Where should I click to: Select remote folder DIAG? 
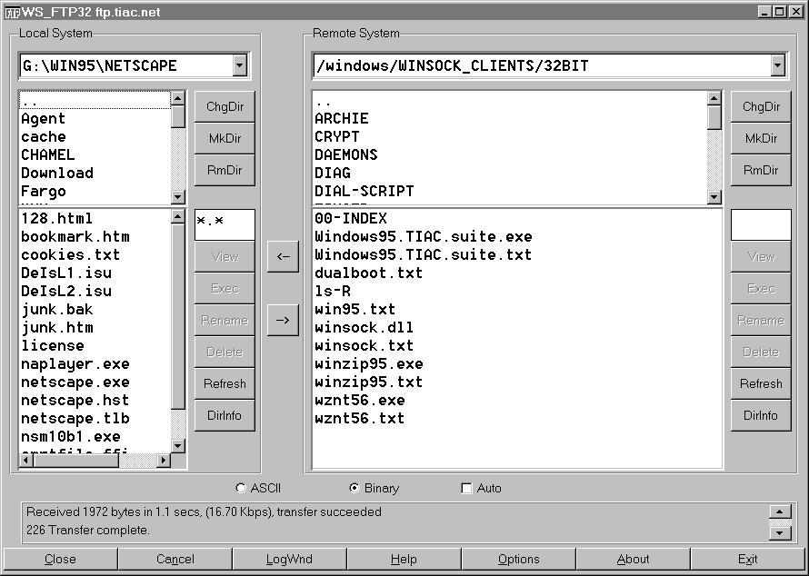[510, 173]
